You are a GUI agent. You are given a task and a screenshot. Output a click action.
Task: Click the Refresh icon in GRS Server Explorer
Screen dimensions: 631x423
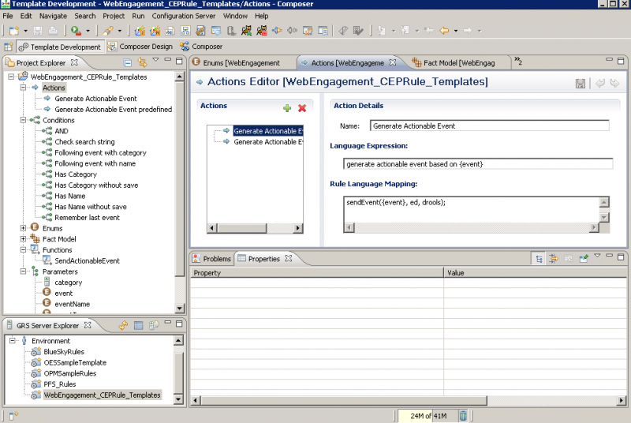(x=123, y=325)
